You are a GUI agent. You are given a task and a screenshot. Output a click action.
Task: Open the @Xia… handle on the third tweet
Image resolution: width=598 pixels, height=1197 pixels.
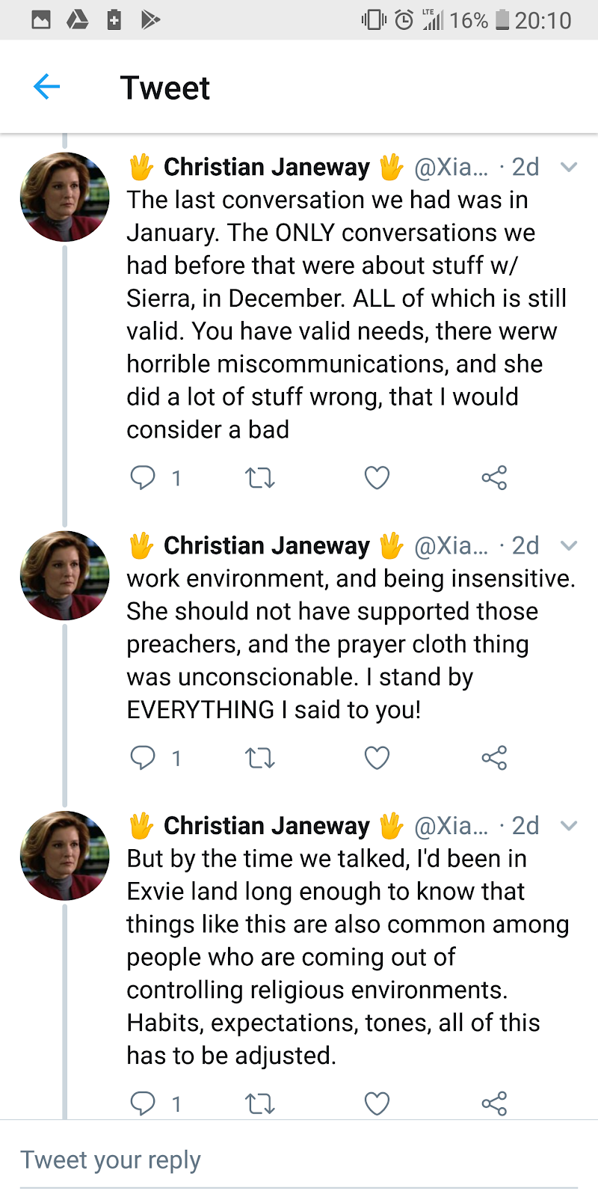point(451,826)
